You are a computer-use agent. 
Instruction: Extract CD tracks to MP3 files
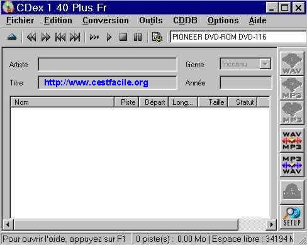(x=292, y=88)
